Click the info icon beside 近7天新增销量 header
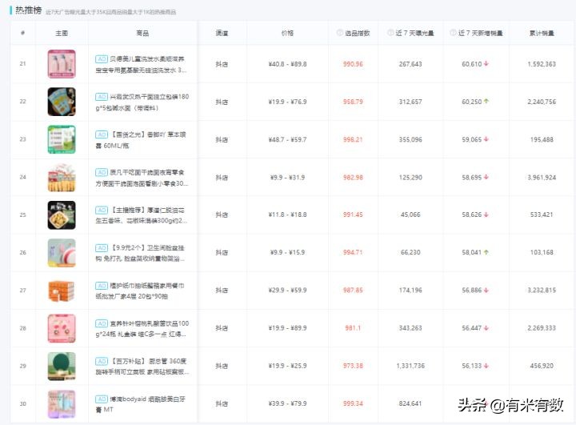This screenshot has height=425, width=576. coord(454,33)
